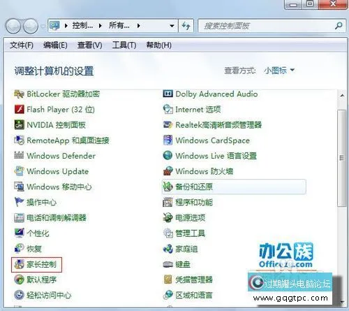349x311 pixels.
Task: Open 家长控制 icon
Action: tap(19, 264)
